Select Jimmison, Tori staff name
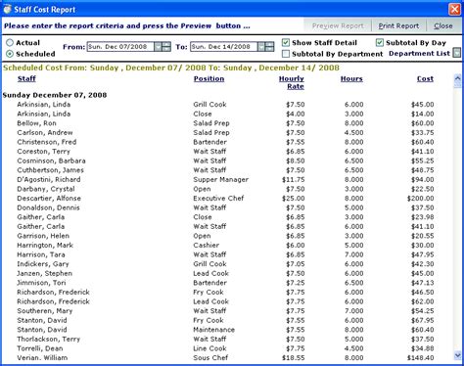 click(x=41, y=283)
